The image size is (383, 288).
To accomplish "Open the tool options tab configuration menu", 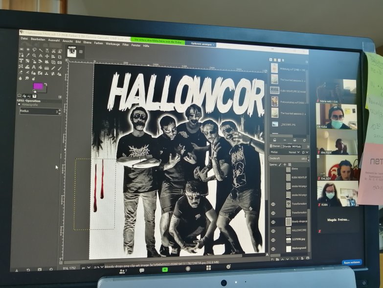I will 60,97.
